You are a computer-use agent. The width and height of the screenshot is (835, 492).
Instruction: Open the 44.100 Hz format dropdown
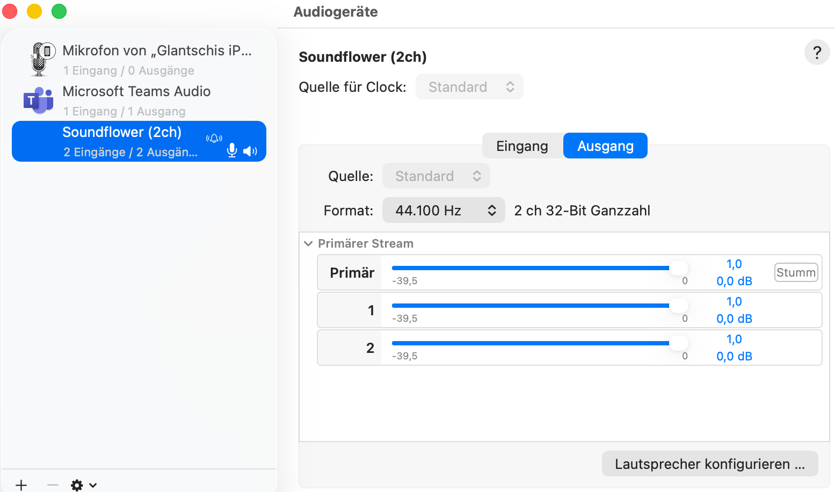(444, 211)
